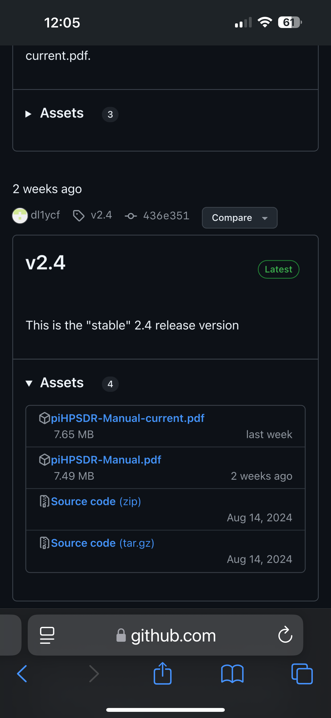Show the open tabs overview icon
This screenshot has width=331, height=718.
point(302,674)
